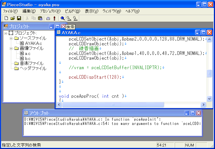Click the ソースファイル folder icon
This screenshot has height=149, width=215.
point(16,38)
